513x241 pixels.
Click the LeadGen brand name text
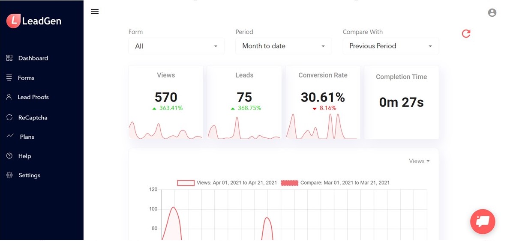tap(42, 21)
